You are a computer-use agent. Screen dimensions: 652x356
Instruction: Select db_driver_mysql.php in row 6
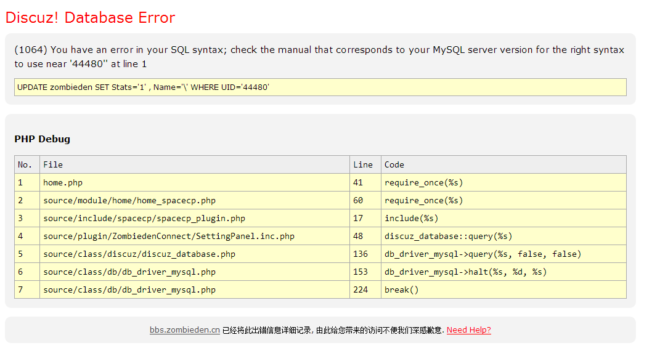(x=129, y=272)
